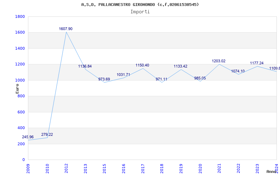Click the 800 y-axis value

tap(21, 96)
